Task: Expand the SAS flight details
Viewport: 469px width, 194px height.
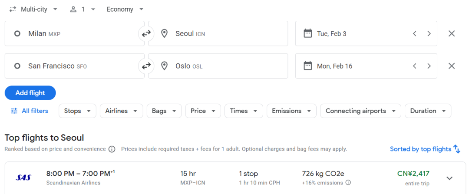Action: 449,178
